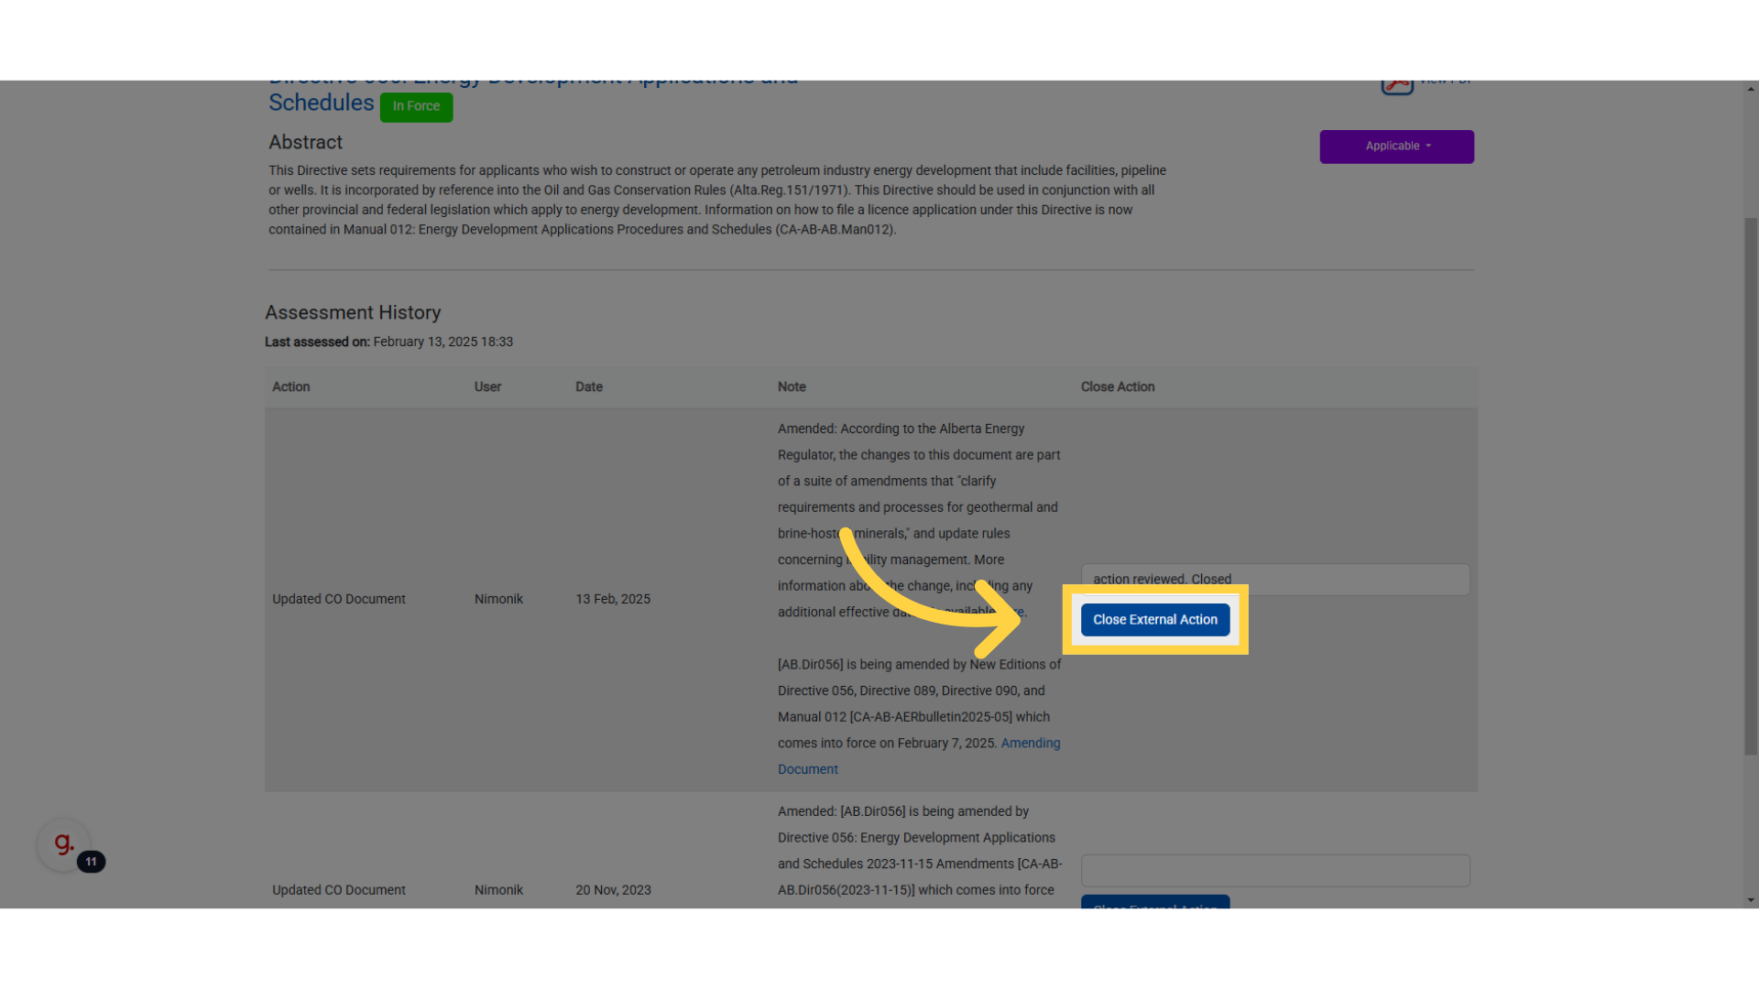Click the 'Last assessed on' date text
The width and height of the screenshot is (1759, 989).
[x=443, y=342]
